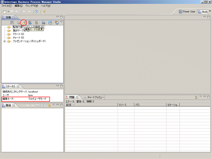Expand the プレゼンテーション tree node
This screenshot has height=159, width=212.
pos(5,41)
